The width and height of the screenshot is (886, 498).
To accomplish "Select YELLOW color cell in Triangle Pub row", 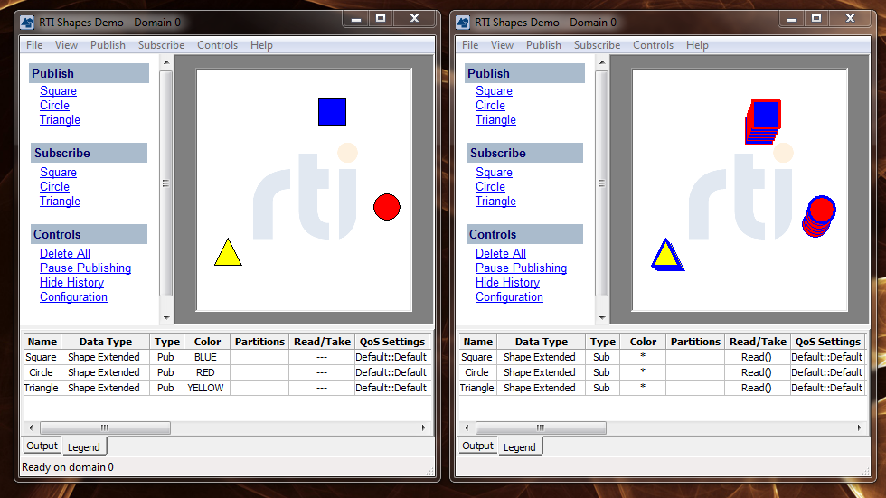I will tap(206, 388).
